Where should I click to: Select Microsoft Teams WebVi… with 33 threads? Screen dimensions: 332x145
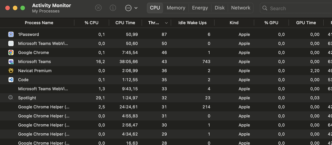pyautogui.click(x=43, y=89)
